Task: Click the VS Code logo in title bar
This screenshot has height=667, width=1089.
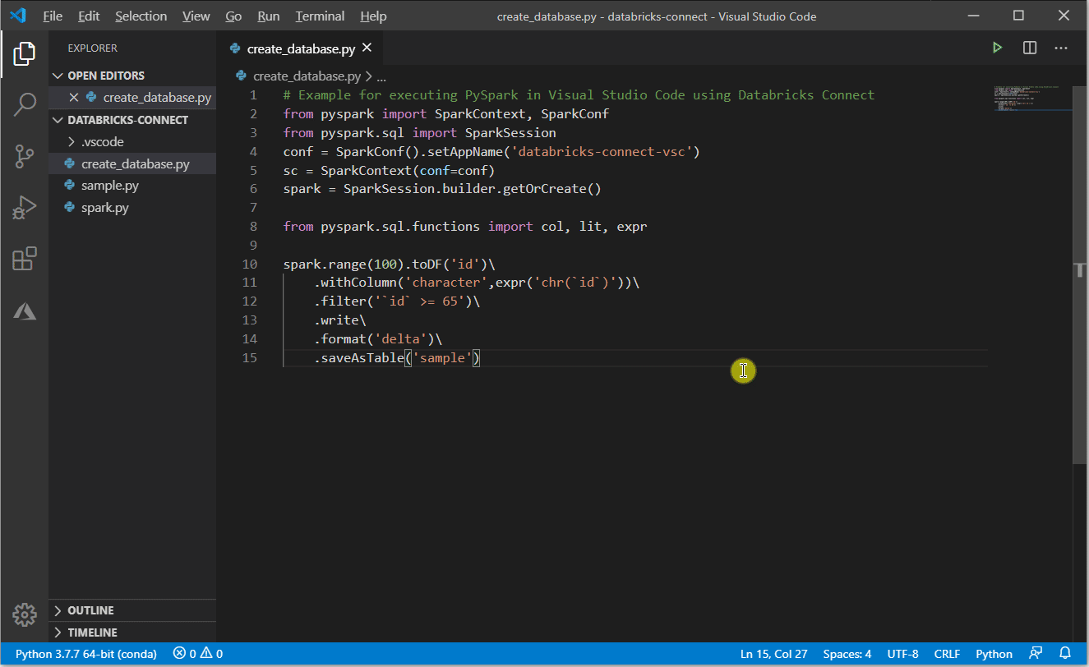Action: tap(18, 16)
